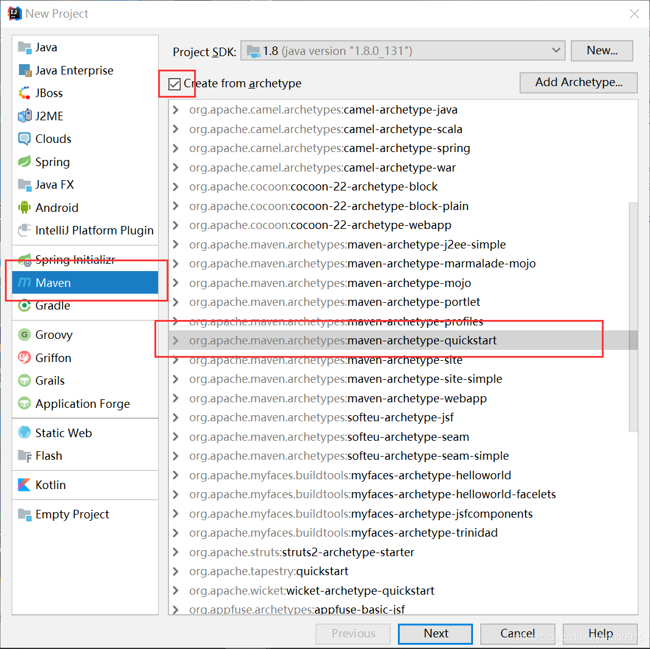Select Java Enterprise project type

coord(85,70)
